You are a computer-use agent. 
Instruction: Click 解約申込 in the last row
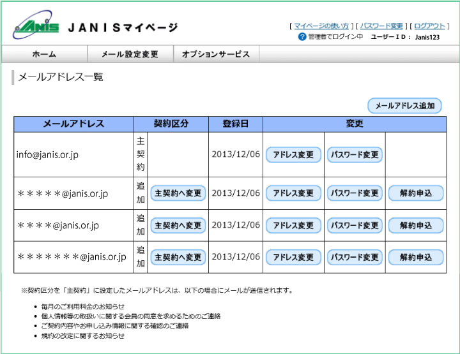point(416,258)
